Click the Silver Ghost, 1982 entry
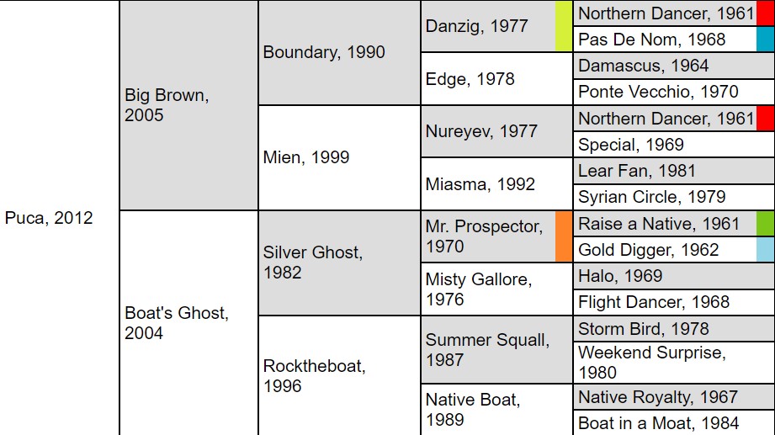The image size is (775, 435). (339, 263)
